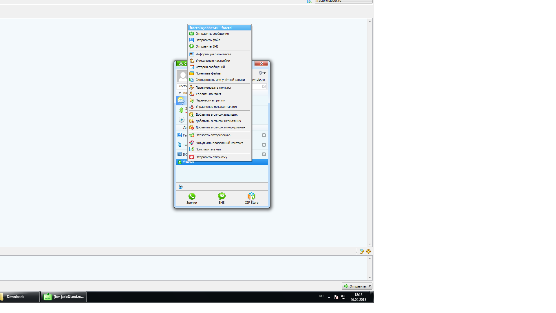
Task: Click the Перенести в группу folder icon
Action: coord(191,100)
